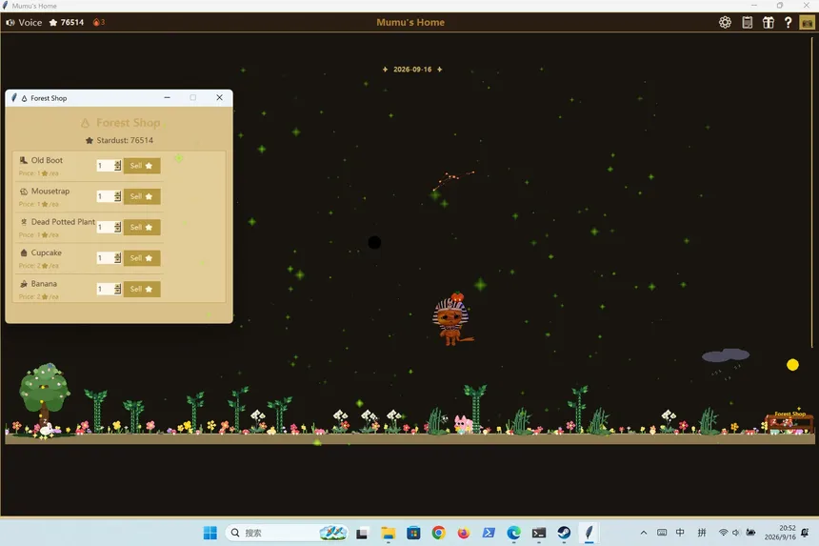Click the Mousetrap quantity spinner arrows
This screenshot has width=819, height=546.
[x=117, y=196]
